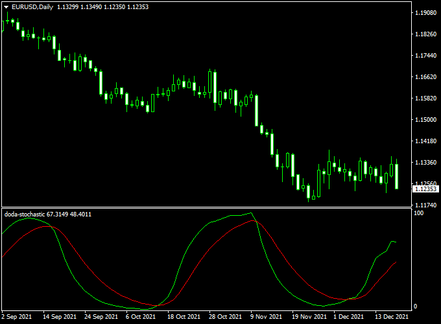
Task: Select the current price tag 1.12353
Action: coord(425,189)
